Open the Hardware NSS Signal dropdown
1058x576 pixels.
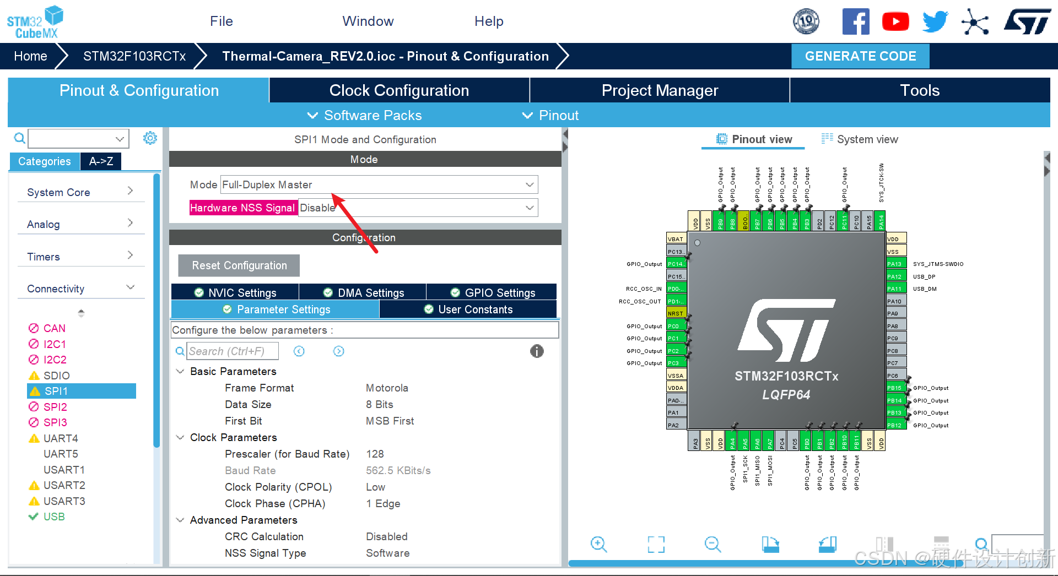pos(418,208)
